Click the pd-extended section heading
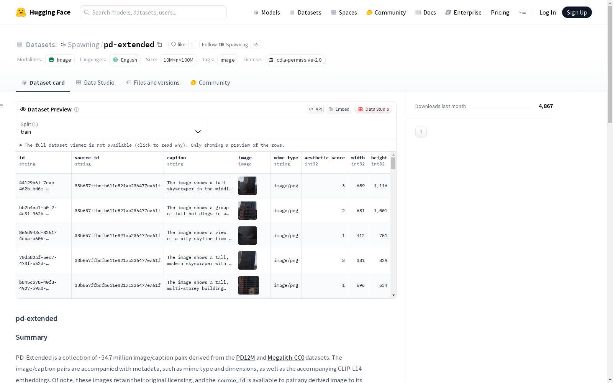 [x=36, y=318]
